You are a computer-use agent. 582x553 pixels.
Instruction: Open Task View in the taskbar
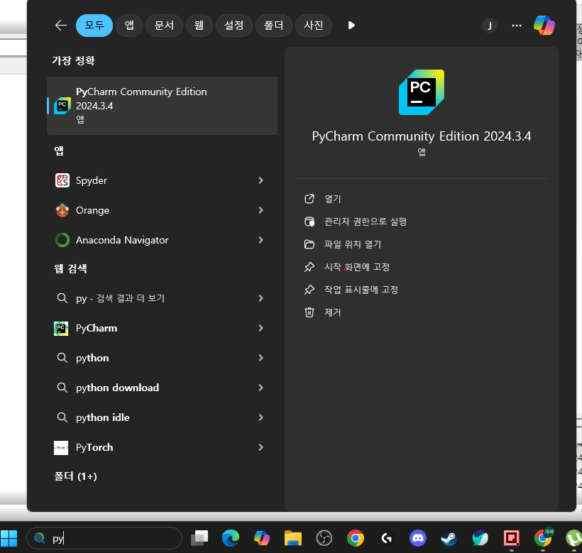coord(199,538)
